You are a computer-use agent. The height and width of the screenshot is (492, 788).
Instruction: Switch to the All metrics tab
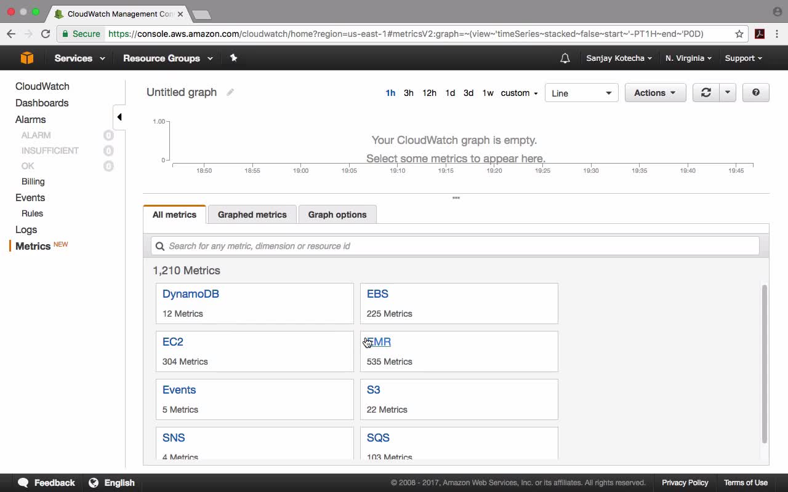tap(174, 215)
